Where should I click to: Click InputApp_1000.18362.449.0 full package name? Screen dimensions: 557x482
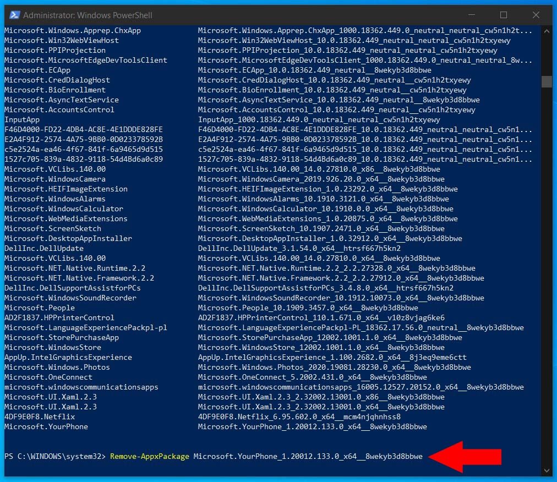[x=319, y=120]
